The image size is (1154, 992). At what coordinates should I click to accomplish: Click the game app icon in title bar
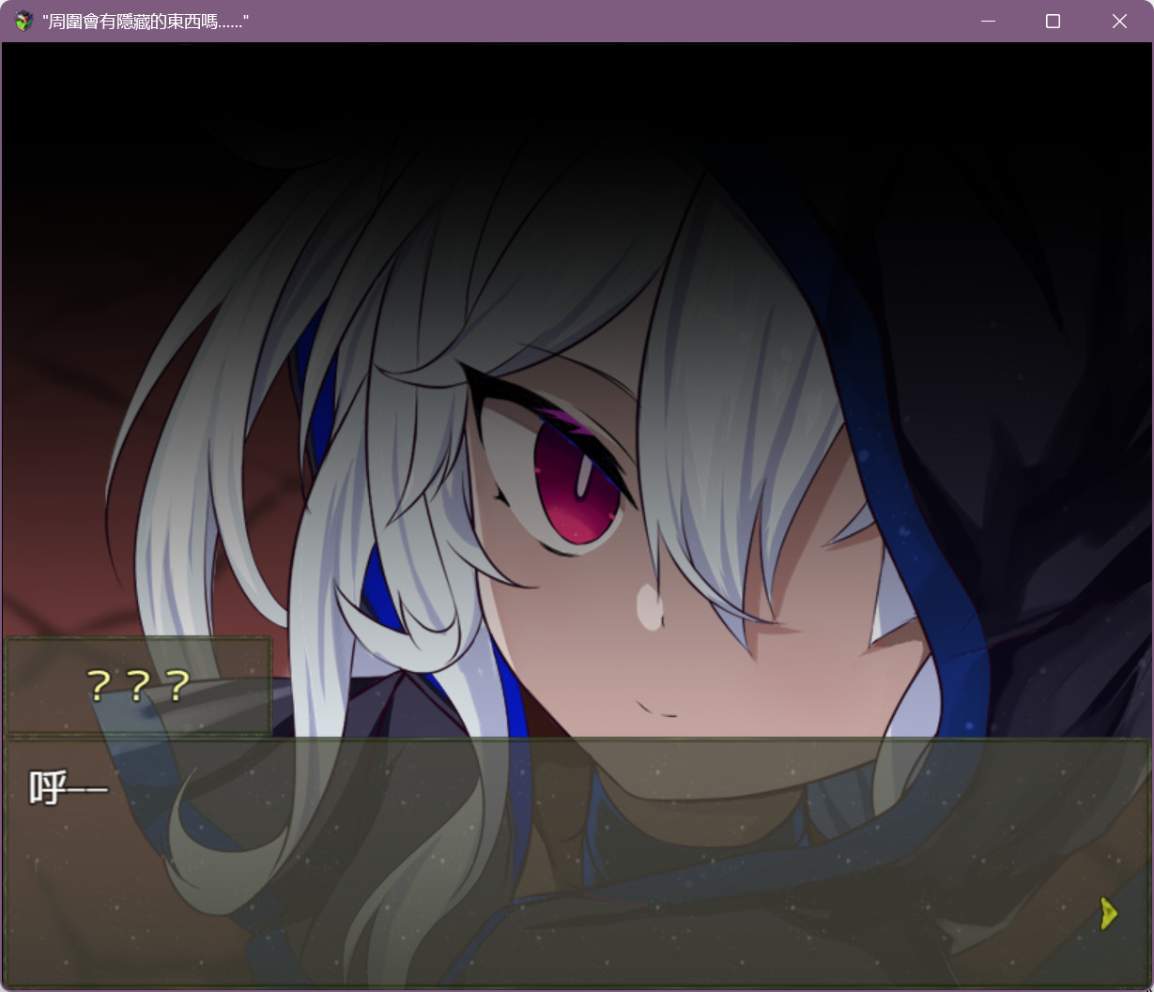coord(23,21)
